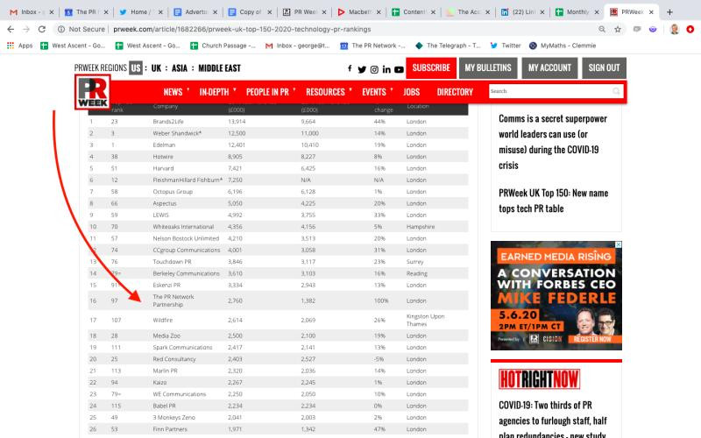Click the Subscribe button
Image resolution: width=701 pixels, height=438 pixels.
click(x=431, y=68)
